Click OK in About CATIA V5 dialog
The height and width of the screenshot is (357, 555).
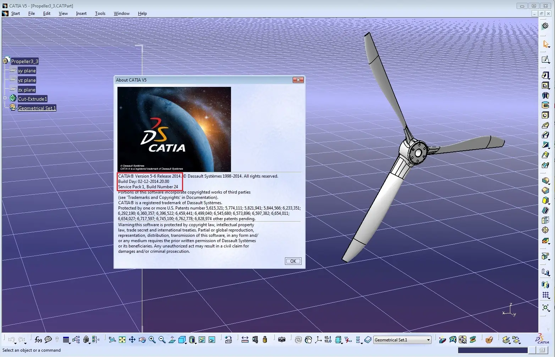293,261
